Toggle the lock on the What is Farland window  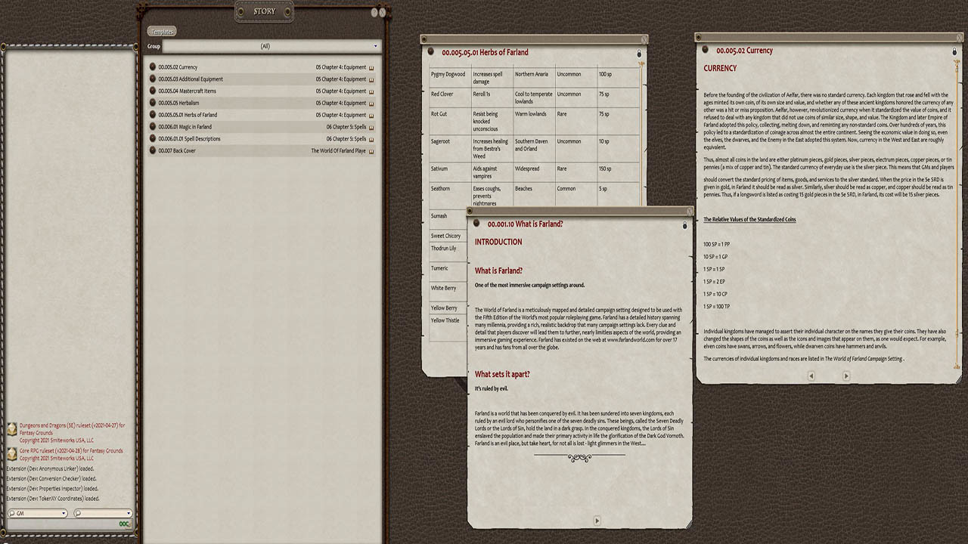click(x=684, y=225)
